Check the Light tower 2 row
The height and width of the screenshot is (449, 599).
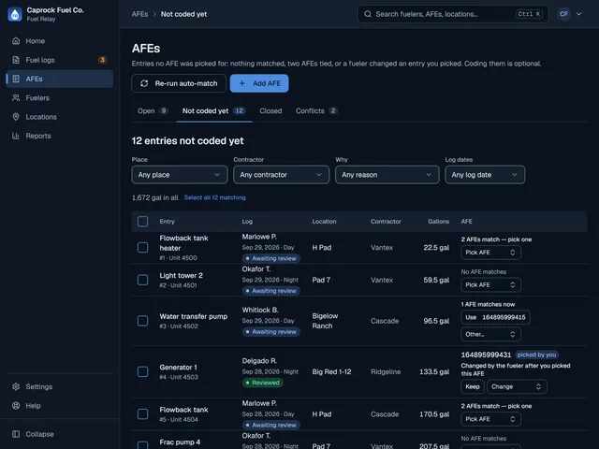143,280
